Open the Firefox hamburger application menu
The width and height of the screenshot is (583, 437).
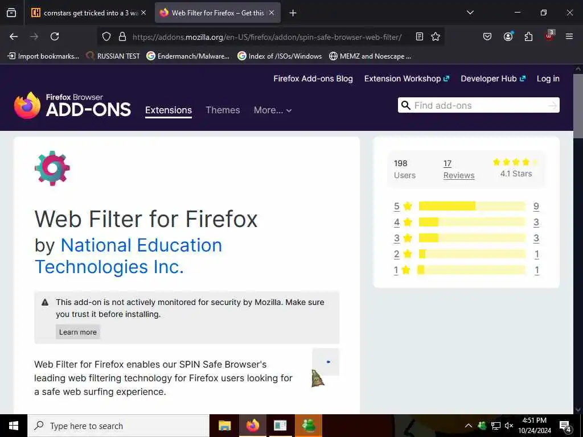pyautogui.click(x=569, y=36)
